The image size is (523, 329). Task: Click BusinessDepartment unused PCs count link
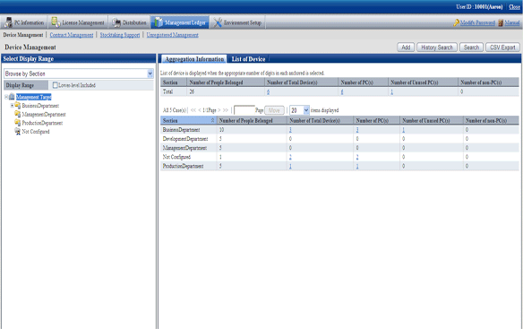[403, 130]
